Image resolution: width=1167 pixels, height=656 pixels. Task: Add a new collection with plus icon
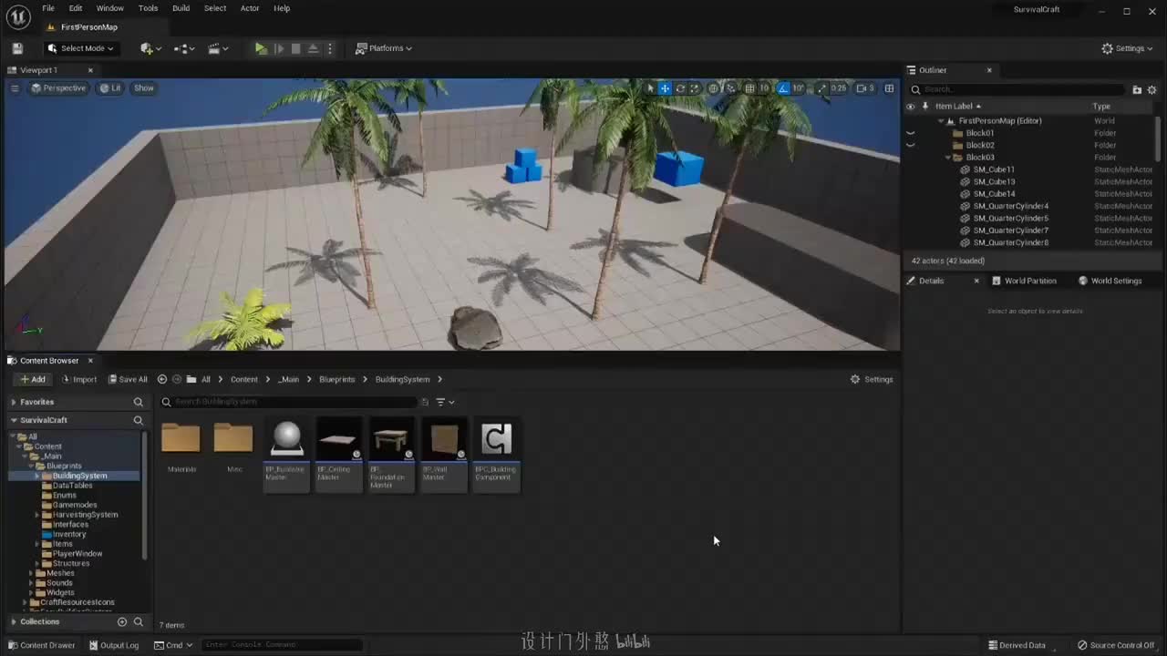122,621
